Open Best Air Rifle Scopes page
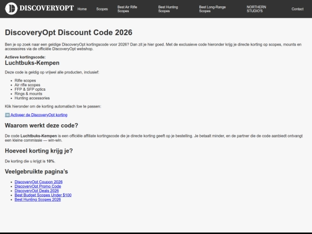 tap(127, 9)
